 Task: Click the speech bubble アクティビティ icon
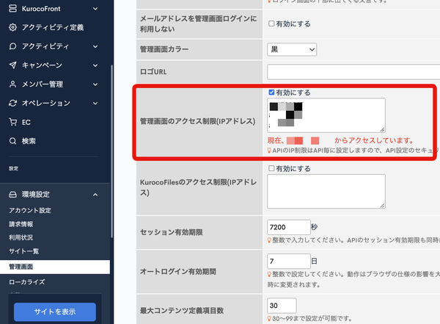click(12, 46)
